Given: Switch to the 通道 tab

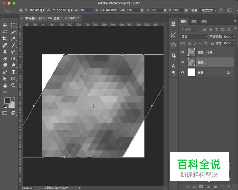Looking at the screenshot, I should (x=194, y=21).
